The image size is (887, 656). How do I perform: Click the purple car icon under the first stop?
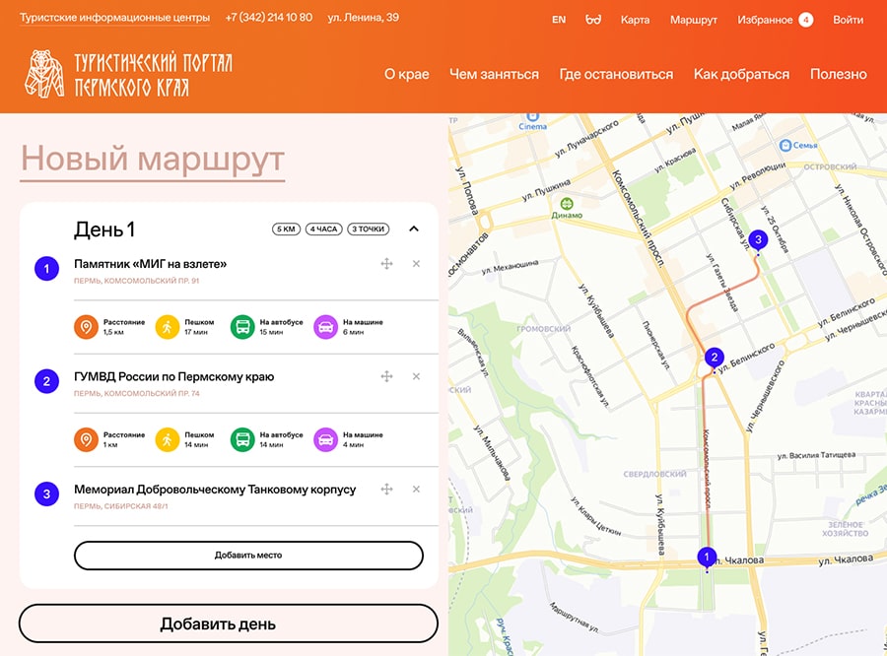[325, 327]
